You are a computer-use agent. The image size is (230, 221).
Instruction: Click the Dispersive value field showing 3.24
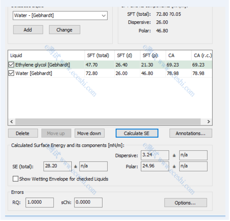pyautogui.click(x=155, y=155)
